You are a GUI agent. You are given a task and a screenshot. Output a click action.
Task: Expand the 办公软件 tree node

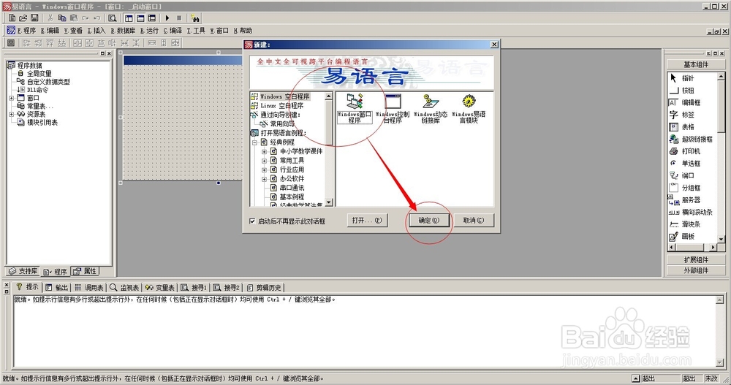point(265,178)
